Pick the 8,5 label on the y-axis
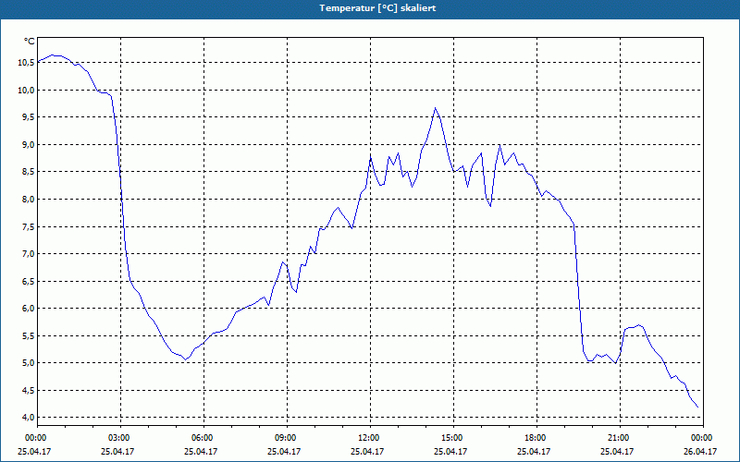This screenshot has width=740, height=462. tap(29, 172)
